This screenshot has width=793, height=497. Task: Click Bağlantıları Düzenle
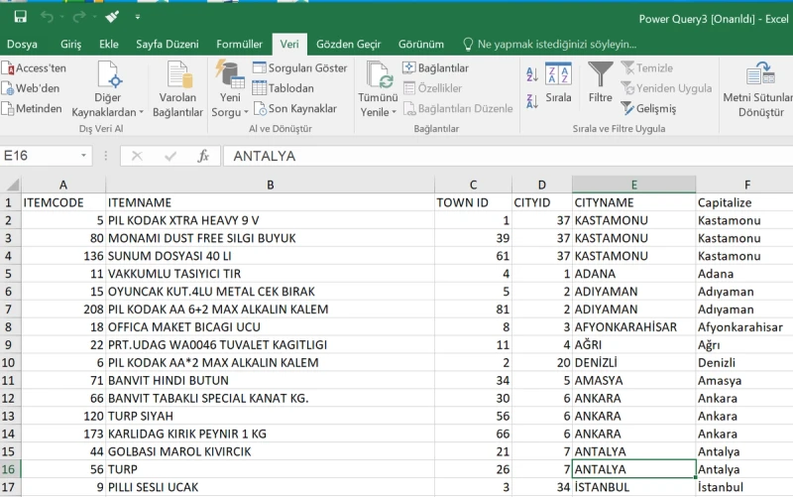[x=458, y=108]
